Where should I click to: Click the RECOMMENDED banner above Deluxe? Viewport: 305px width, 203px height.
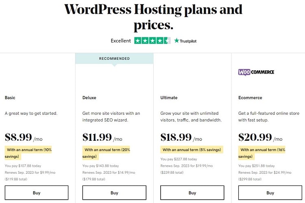114,59
